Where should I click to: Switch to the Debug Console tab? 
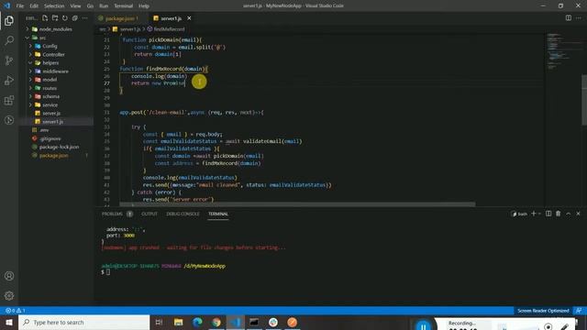tap(183, 214)
